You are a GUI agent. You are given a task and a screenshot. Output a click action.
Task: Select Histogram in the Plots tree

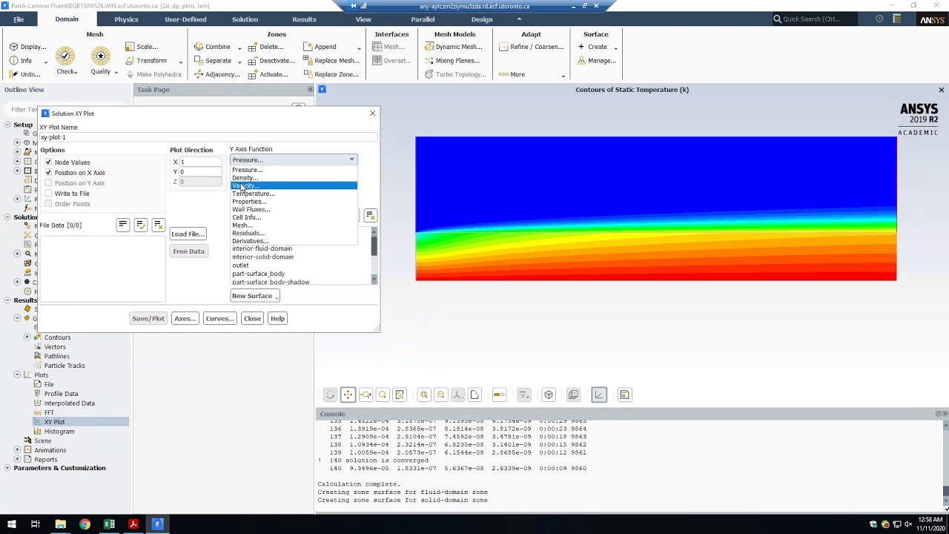click(59, 431)
